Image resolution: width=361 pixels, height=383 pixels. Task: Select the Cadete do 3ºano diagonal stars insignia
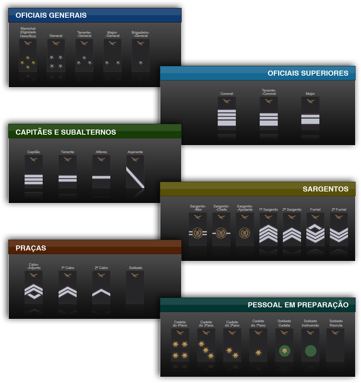tap(206, 345)
